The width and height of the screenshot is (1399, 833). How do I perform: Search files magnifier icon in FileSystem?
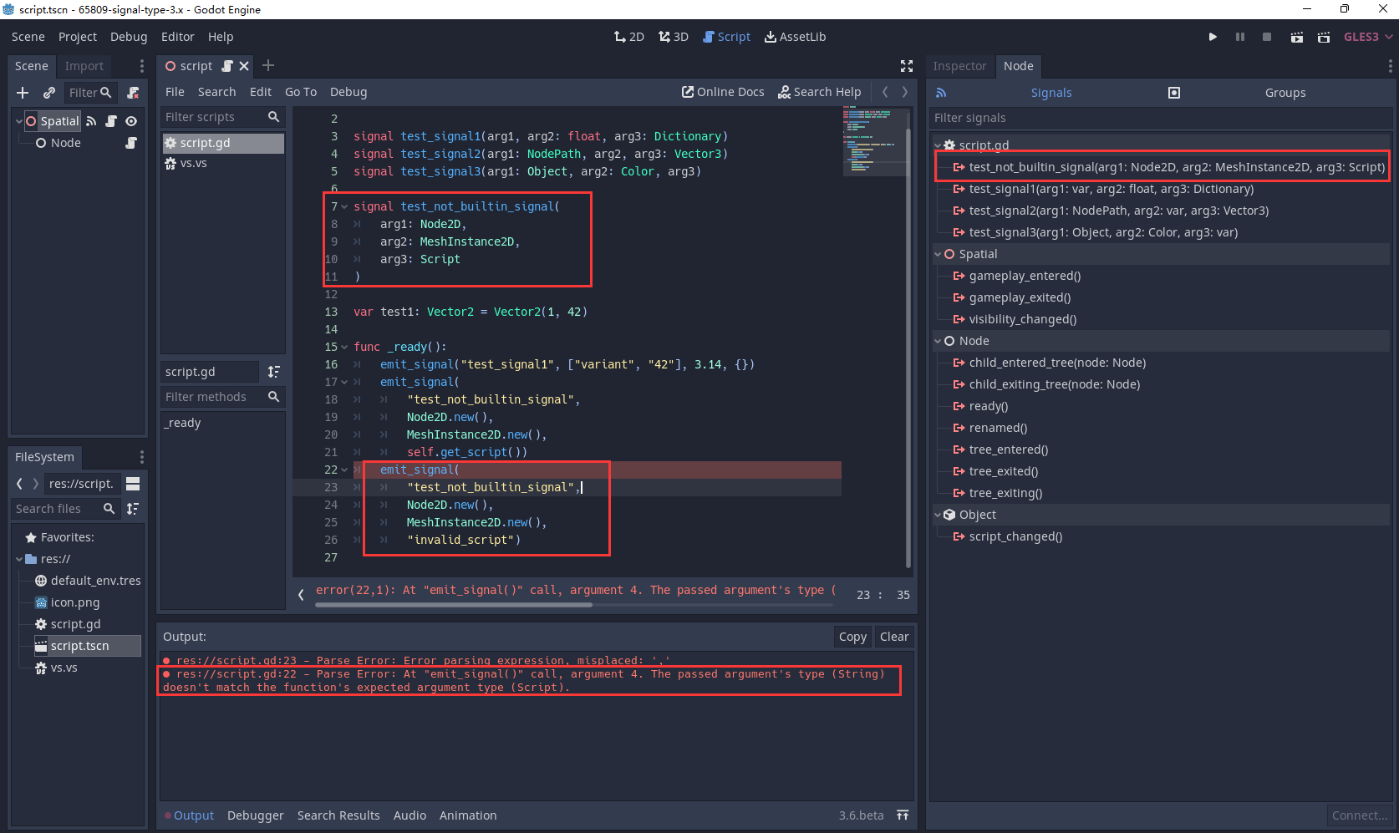tap(109, 509)
